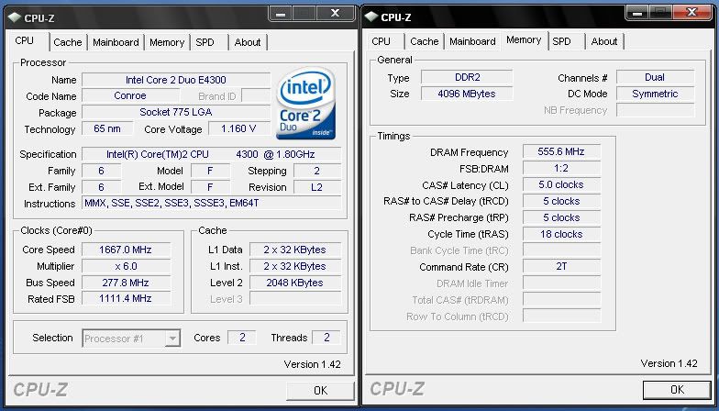719x411 pixels.
Task: Click the CPU-Z title icon in right window
Action: (x=371, y=17)
